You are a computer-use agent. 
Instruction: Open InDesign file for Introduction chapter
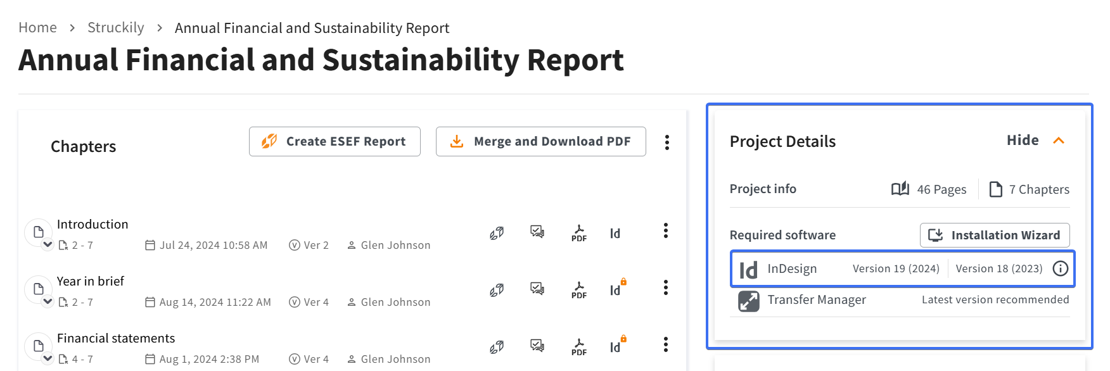tap(615, 234)
